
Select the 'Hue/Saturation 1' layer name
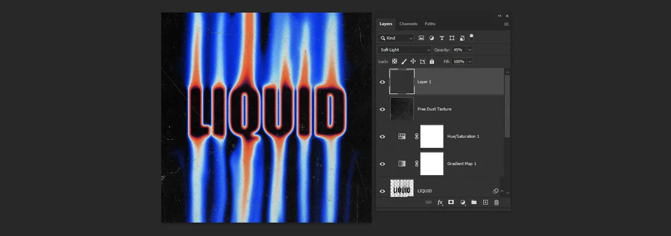click(464, 136)
